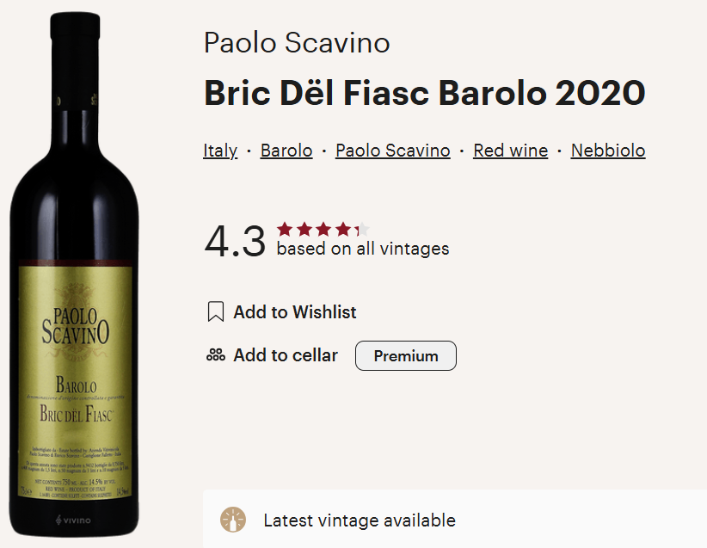Open the Italy country link
Image resolution: width=707 pixels, height=548 pixels.
click(220, 151)
